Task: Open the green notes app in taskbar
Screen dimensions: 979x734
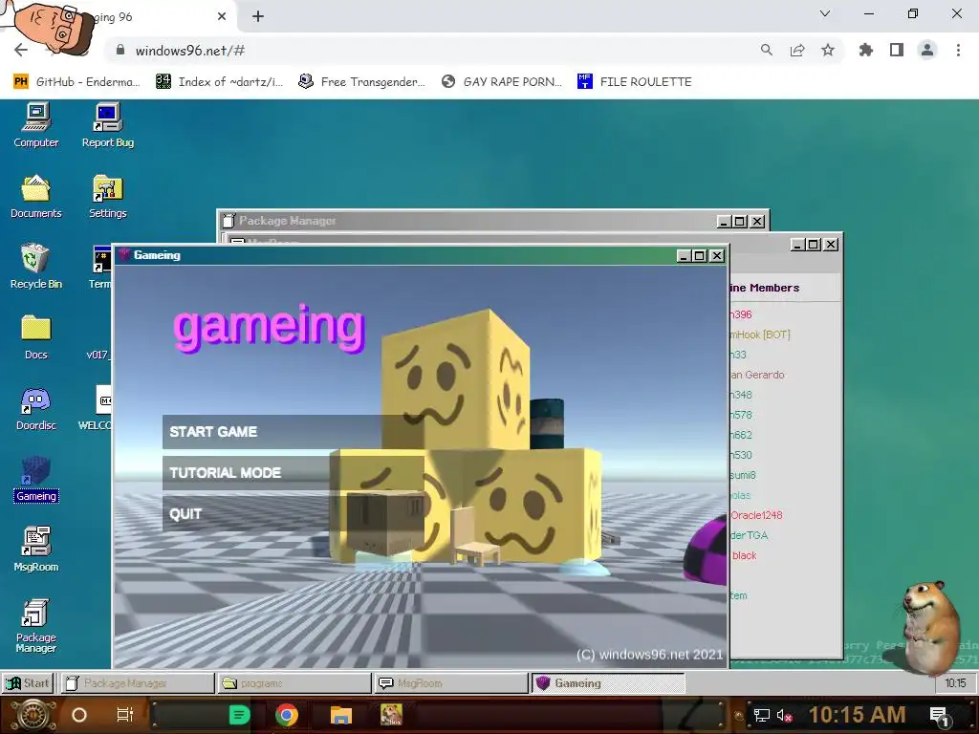Action: point(239,715)
